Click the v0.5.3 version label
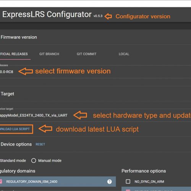This screenshot has height=191, width=191. (x=98, y=16)
